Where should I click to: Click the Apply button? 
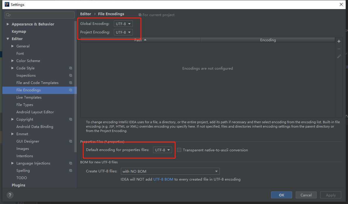point(331,195)
